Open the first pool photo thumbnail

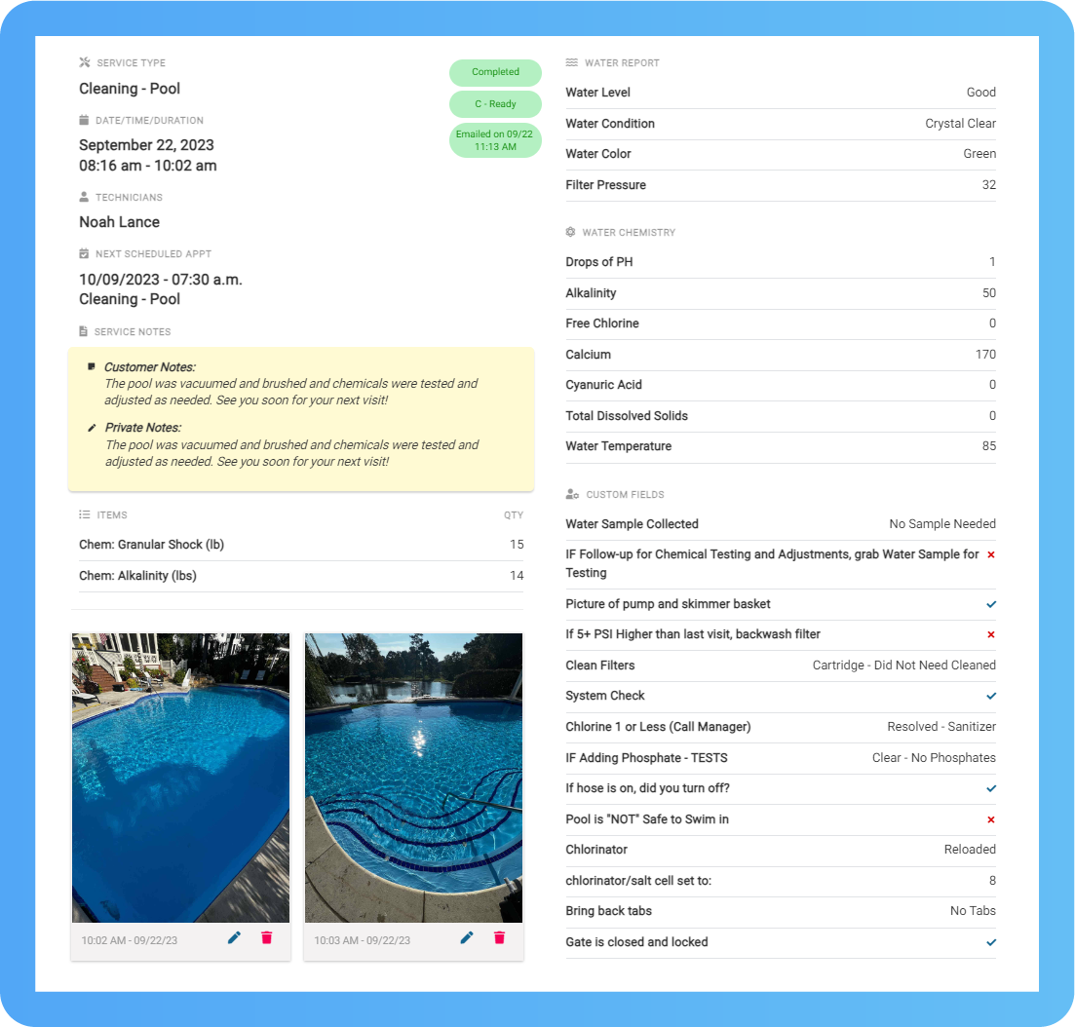click(180, 778)
